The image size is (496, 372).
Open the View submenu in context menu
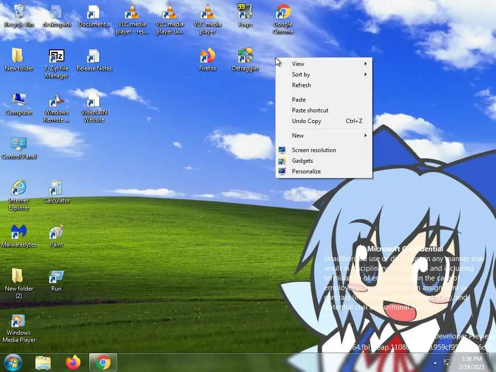click(x=324, y=64)
